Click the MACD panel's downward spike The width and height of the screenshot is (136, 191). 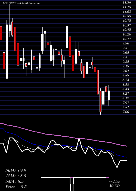pyautogui.click(x=72, y=184)
